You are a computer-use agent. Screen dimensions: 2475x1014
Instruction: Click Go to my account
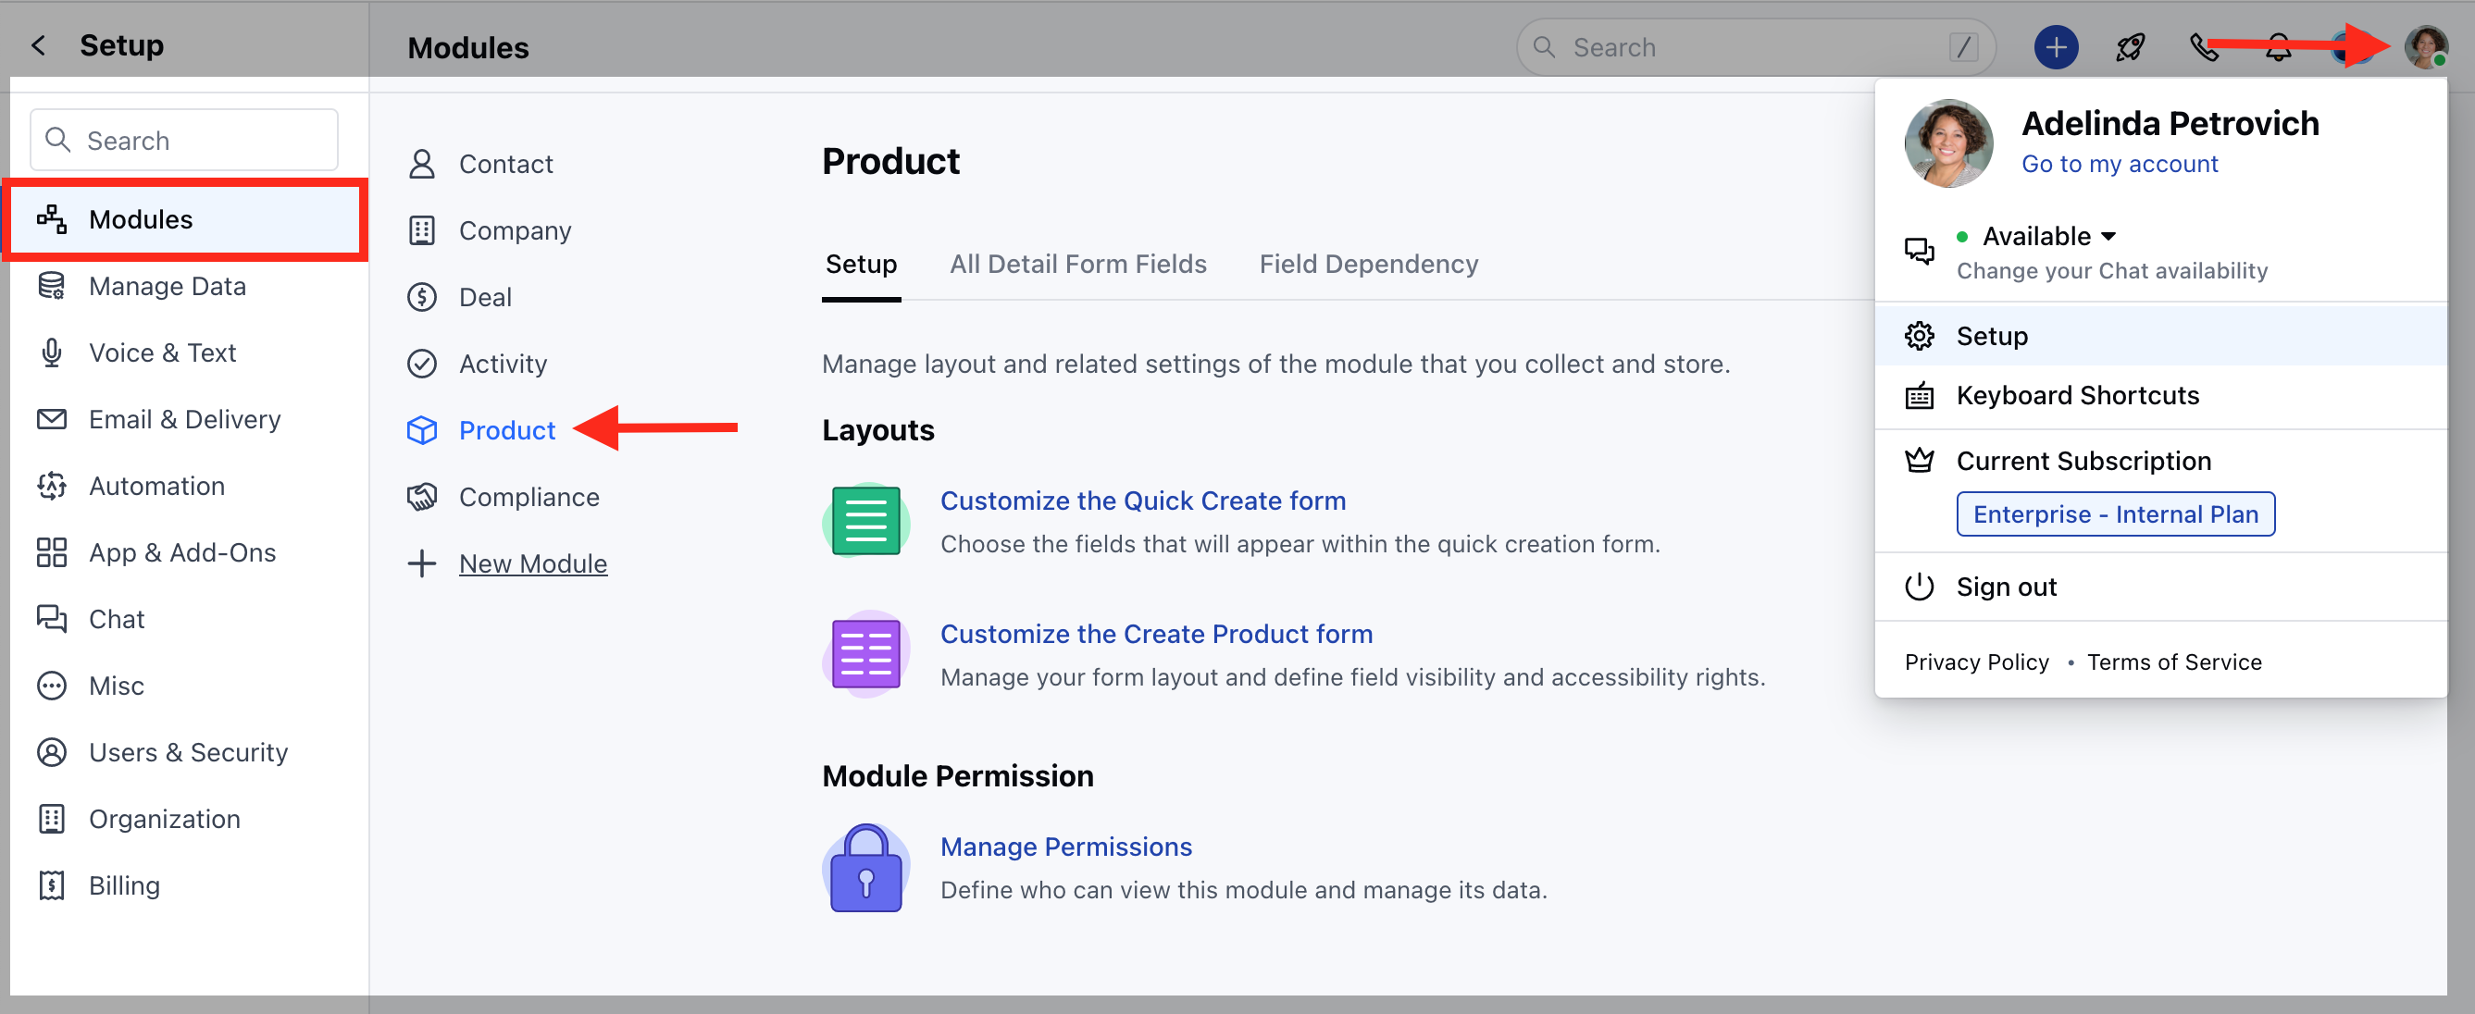pyautogui.click(x=2120, y=163)
